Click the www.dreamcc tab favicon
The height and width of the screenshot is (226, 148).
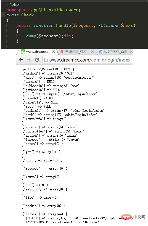point(23,52)
